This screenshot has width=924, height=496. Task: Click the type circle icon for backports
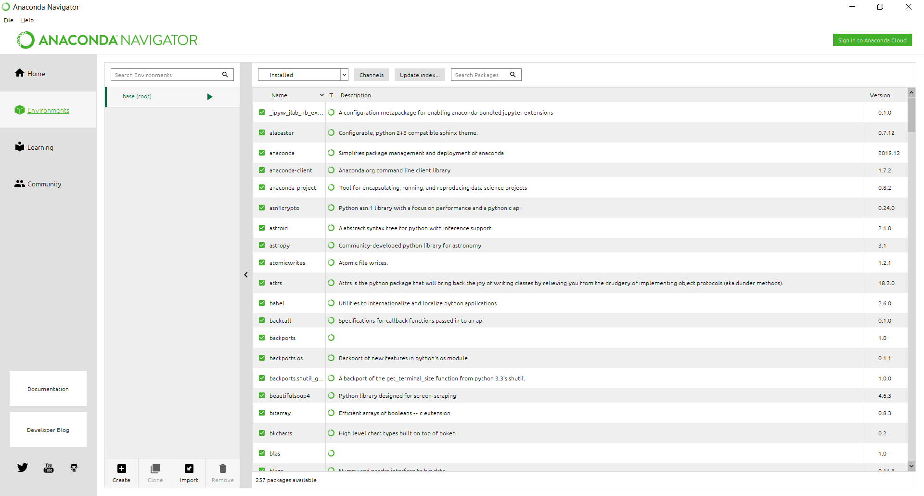point(331,338)
